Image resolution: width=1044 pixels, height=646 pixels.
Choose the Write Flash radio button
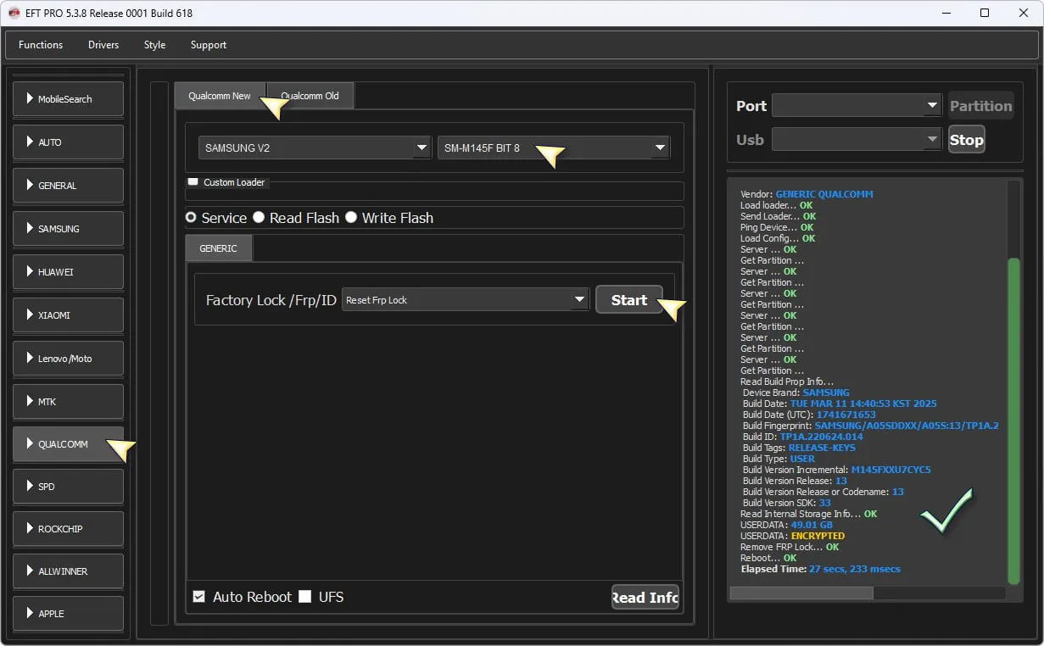coord(351,218)
